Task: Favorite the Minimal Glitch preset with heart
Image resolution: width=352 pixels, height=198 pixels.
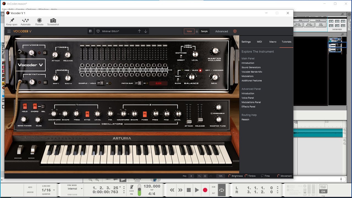Action: (98, 31)
